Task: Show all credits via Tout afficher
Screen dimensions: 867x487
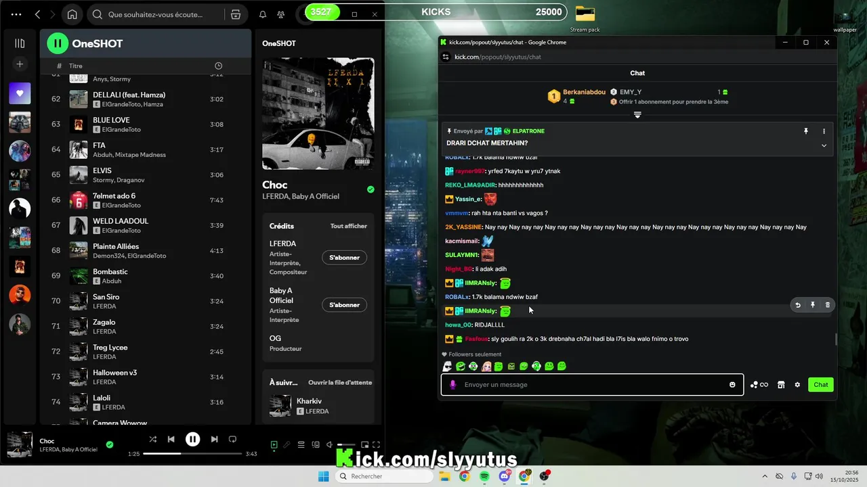Action: [x=349, y=226]
